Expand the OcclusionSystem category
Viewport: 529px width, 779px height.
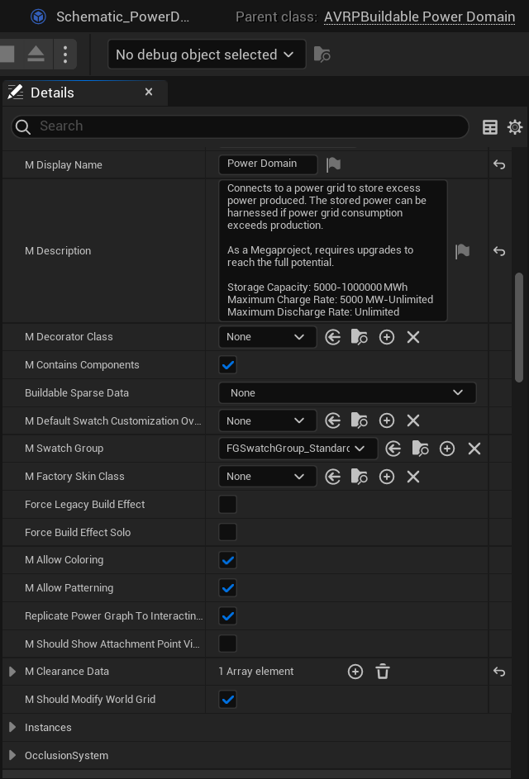click(x=12, y=756)
